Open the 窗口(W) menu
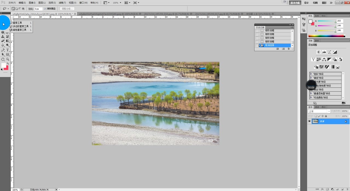 (83, 3)
